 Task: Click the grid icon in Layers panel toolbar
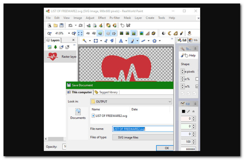click(x=50, y=47)
